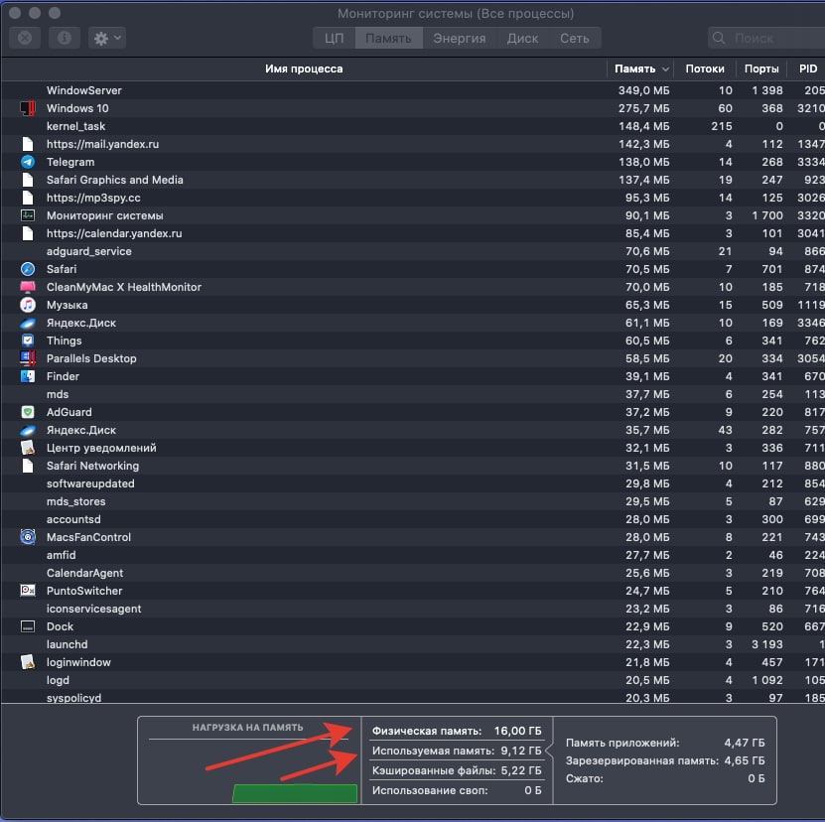The height and width of the screenshot is (822, 825).
Task: Click the document icon beside https://mail.yandex.ru
Action: (28, 144)
